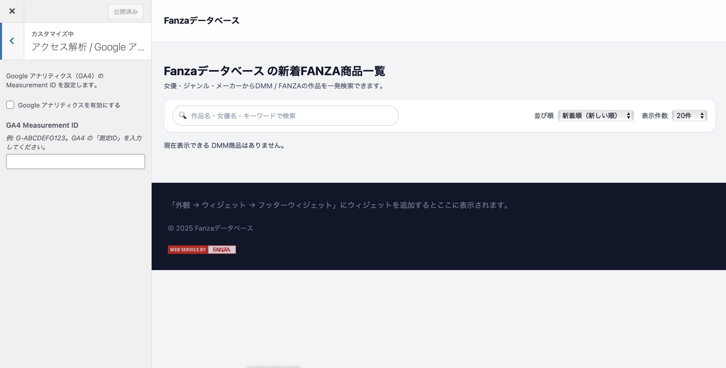Click the footer widget hint message
726x368 pixels.
tap(339, 206)
